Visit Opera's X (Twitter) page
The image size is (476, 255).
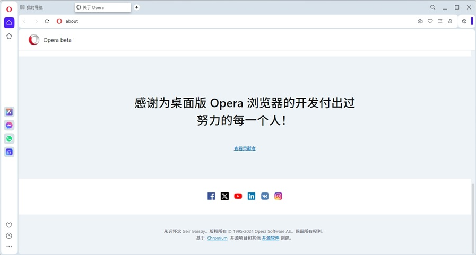click(x=224, y=196)
